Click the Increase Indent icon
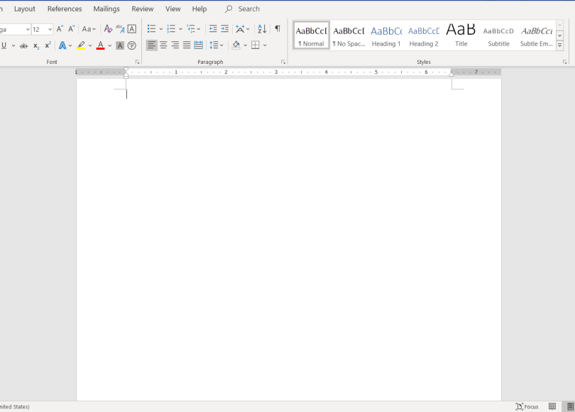 click(x=225, y=29)
